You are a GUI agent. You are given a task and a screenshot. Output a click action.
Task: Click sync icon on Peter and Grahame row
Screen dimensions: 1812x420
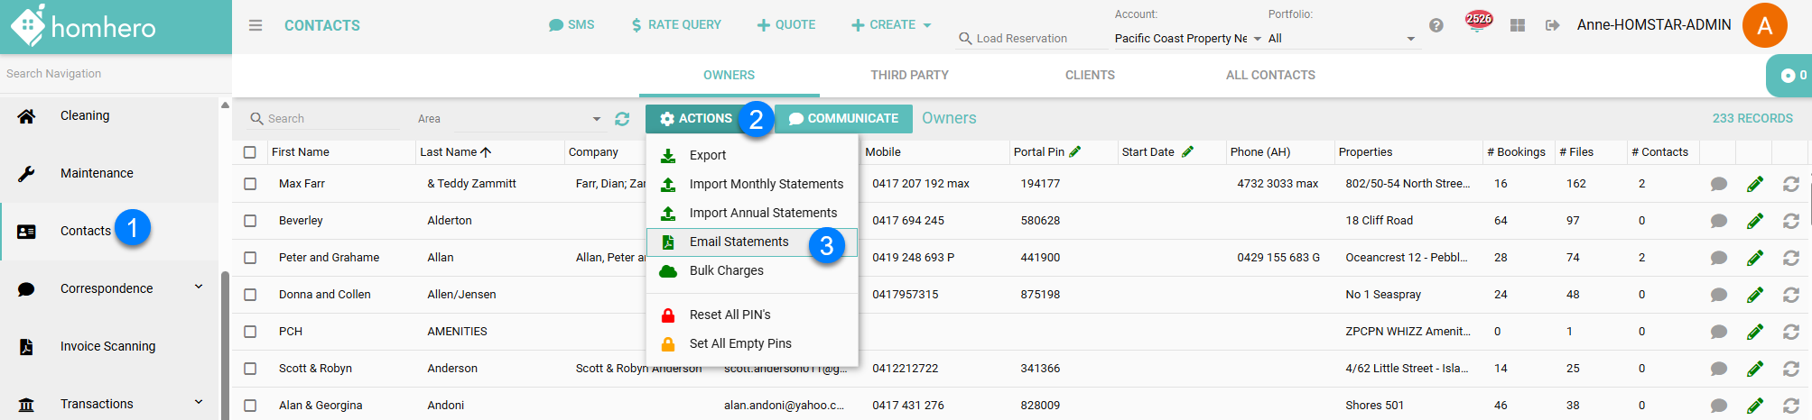(1791, 258)
